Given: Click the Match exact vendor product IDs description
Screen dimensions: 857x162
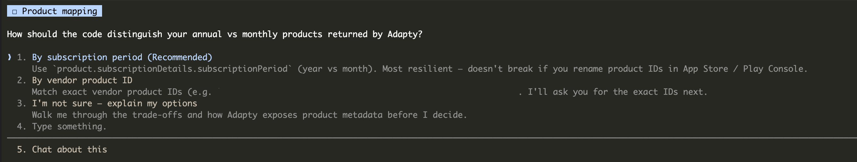Looking at the screenshot, I should 122,92.
